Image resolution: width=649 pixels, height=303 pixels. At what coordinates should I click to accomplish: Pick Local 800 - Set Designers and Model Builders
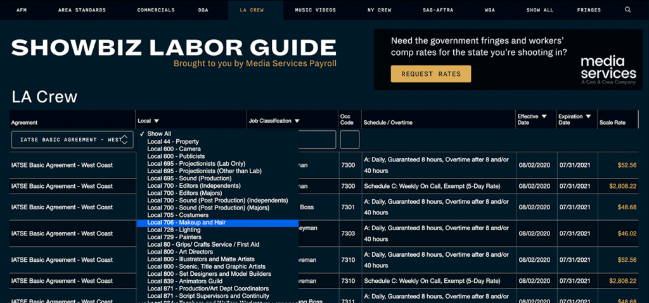pos(217,274)
